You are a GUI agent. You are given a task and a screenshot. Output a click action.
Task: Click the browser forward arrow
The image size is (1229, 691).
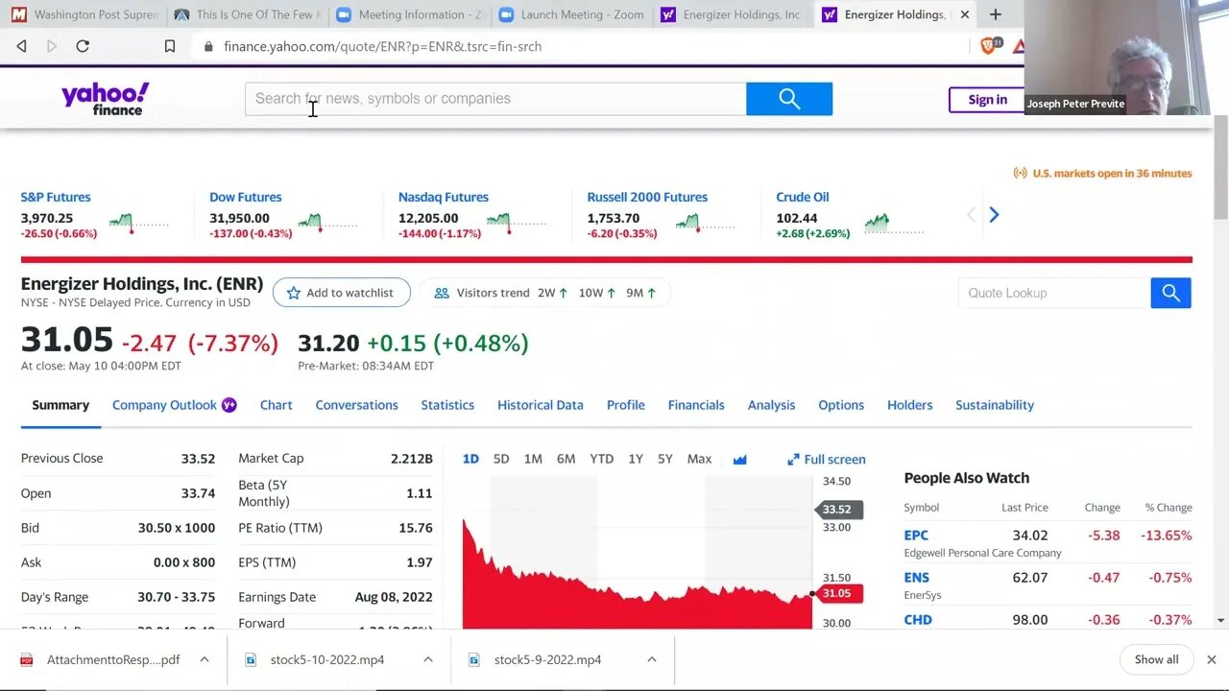click(x=52, y=46)
